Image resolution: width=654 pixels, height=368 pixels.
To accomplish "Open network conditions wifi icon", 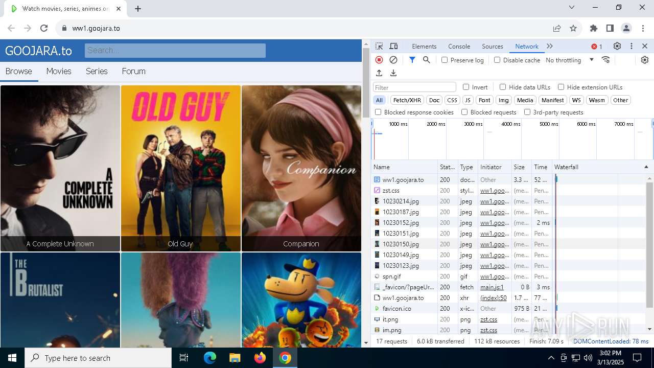I will click(606, 60).
